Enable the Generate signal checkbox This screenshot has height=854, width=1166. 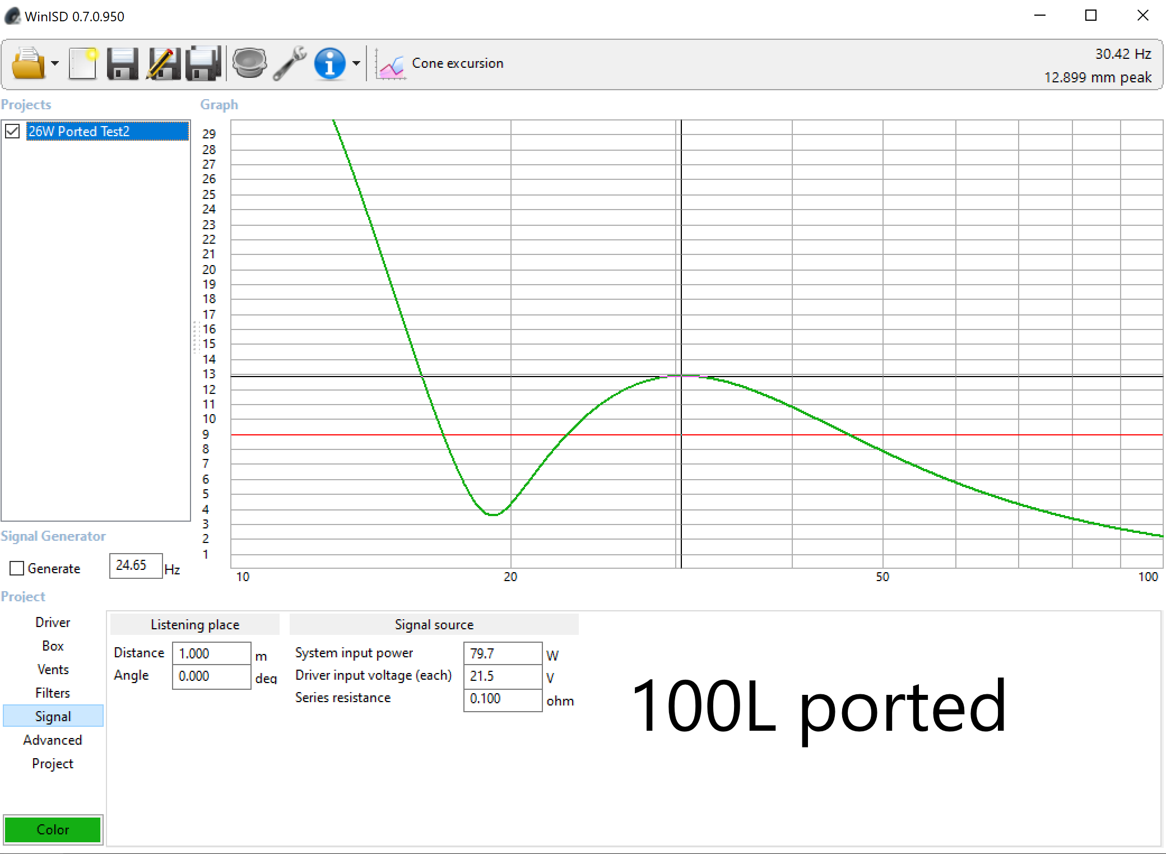pos(17,568)
